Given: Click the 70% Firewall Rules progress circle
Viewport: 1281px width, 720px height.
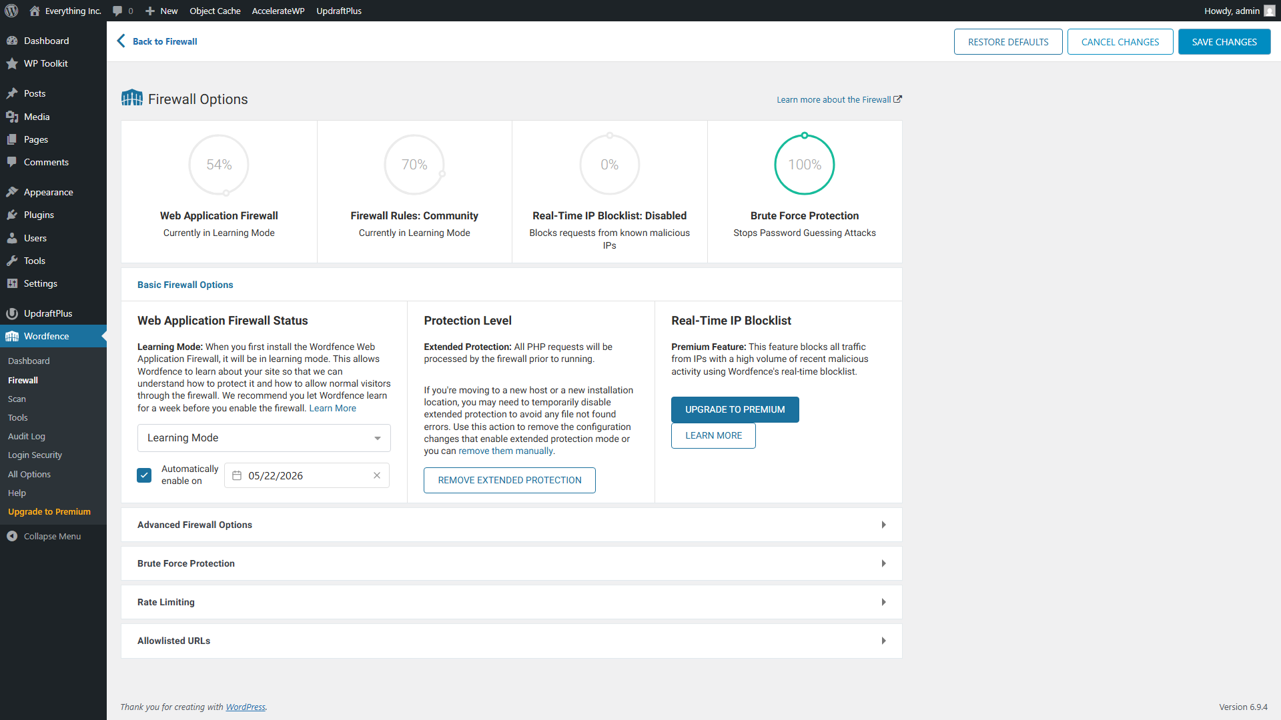Looking at the screenshot, I should point(414,165).
